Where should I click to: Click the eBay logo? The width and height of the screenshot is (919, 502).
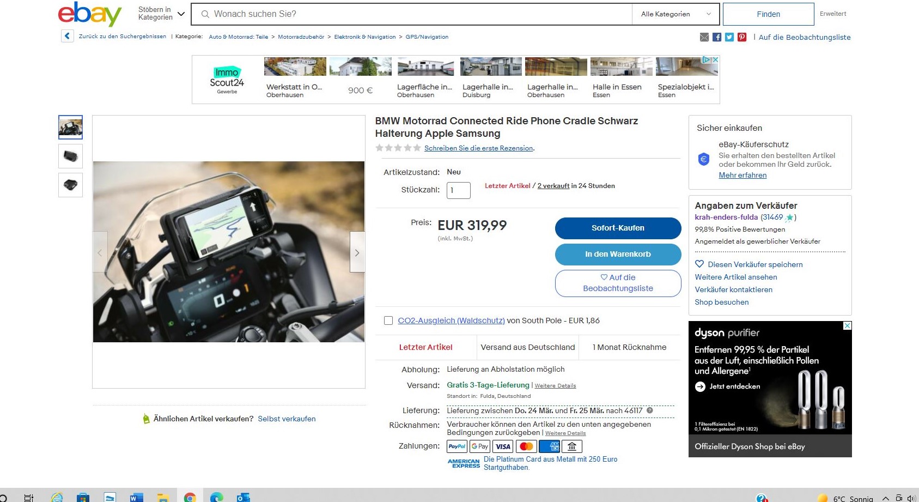(90, 14)
